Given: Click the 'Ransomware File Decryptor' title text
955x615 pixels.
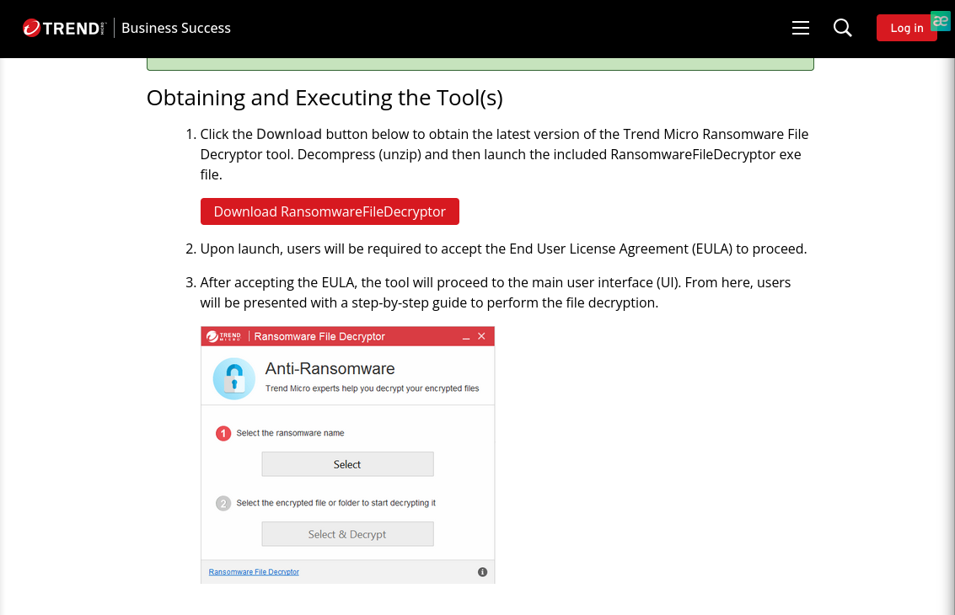Looking at the screenshot, I should tap(319, 336).
